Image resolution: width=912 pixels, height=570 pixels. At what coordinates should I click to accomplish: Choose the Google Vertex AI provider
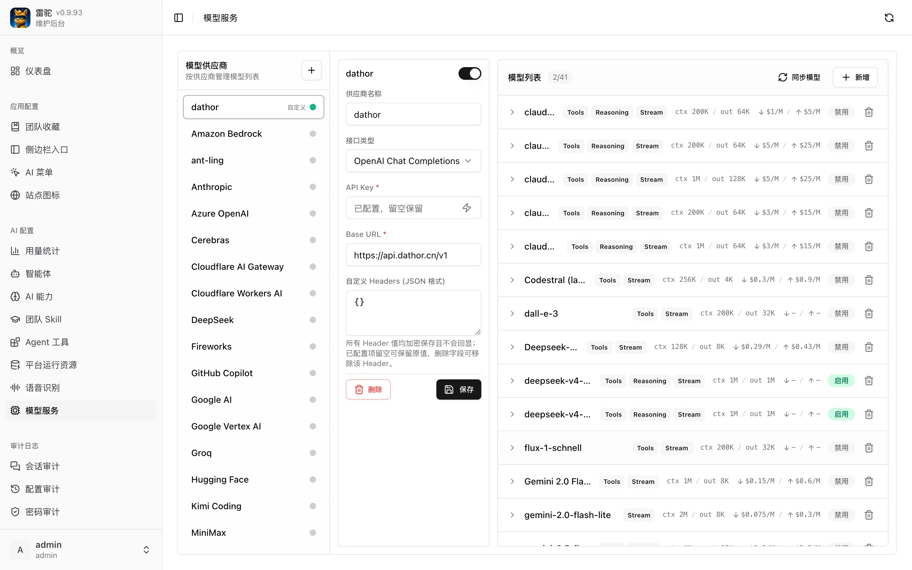coord(253,426)
